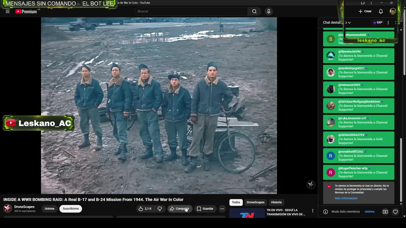Open @minoacat5595 chat message

(x=359, y=89)
